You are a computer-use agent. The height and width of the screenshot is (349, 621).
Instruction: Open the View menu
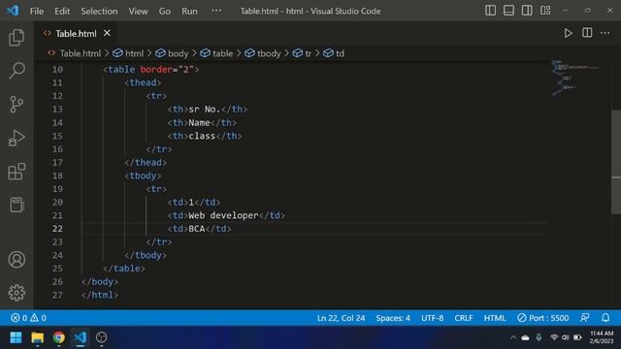[x=138, y=11]
